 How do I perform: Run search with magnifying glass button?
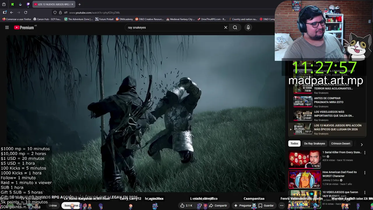235,27
